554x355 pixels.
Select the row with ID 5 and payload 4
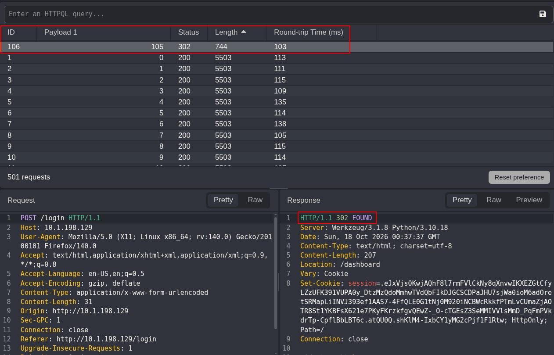click(x=277, y=102)
